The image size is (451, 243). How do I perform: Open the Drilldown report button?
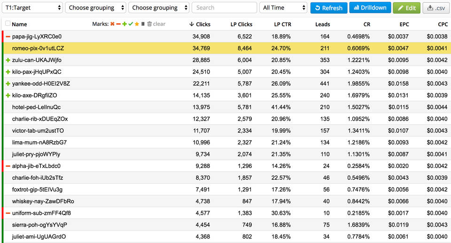(370, 8)
